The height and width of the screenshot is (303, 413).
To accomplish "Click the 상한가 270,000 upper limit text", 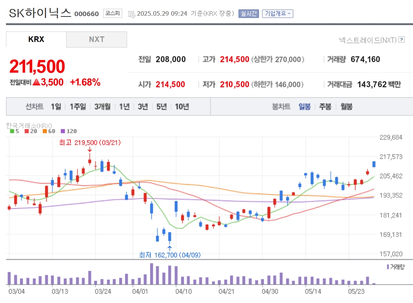I will pyautogui.click(x=278, y=60).
